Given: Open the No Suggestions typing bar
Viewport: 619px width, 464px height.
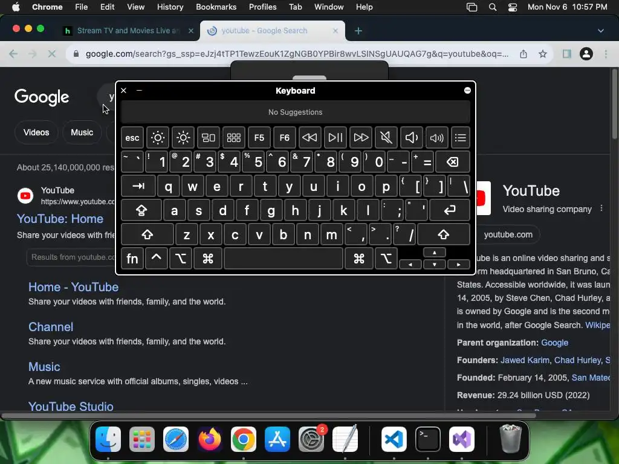Looking at the screenshot, I should pyautogui.click(x=295, y=112).
